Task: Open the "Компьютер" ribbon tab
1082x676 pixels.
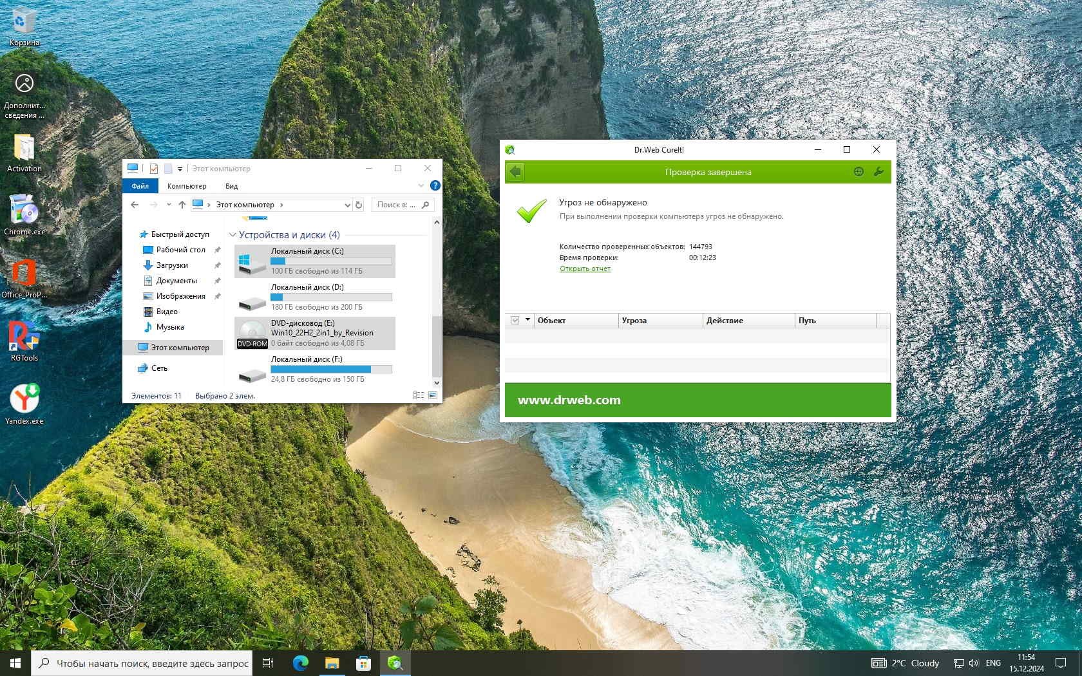Action: (187, 186)
